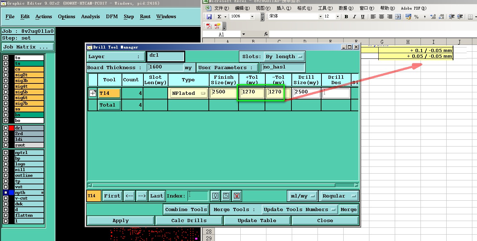Image resolution: width=477 pixels, height=241 pixels.
Task: Open the File menu in Graphic Editor
Action: pos(10,16)
